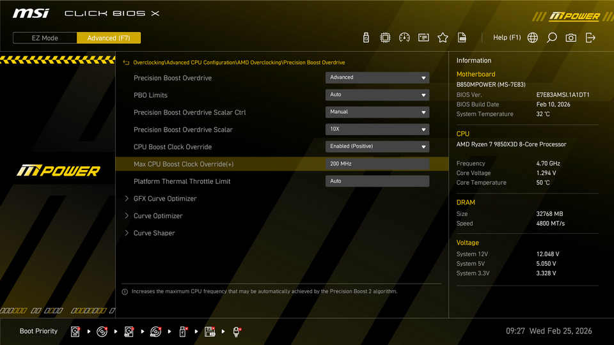614x345 pixels.
Task: Open the CPU chip settings icon
Action: (x=385, y=38)
